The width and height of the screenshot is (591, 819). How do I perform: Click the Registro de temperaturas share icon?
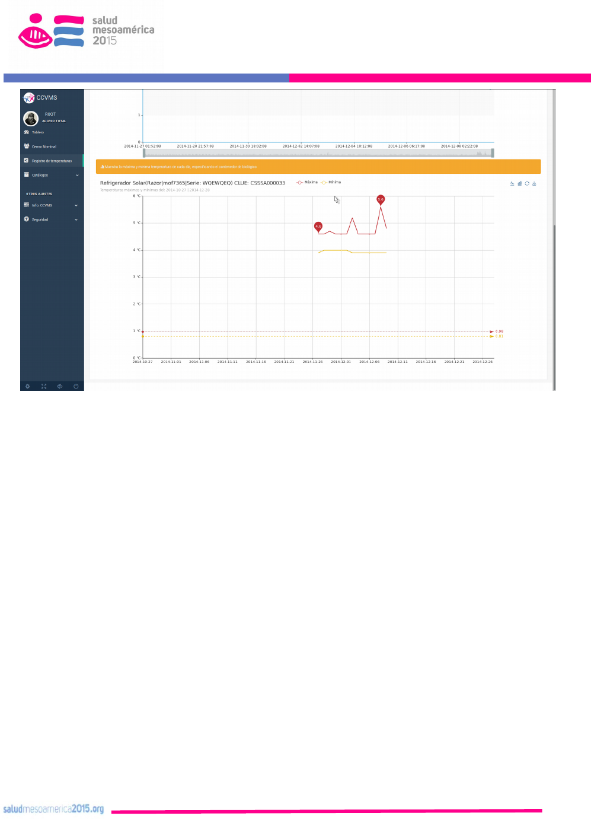click(x=26, y=161)
